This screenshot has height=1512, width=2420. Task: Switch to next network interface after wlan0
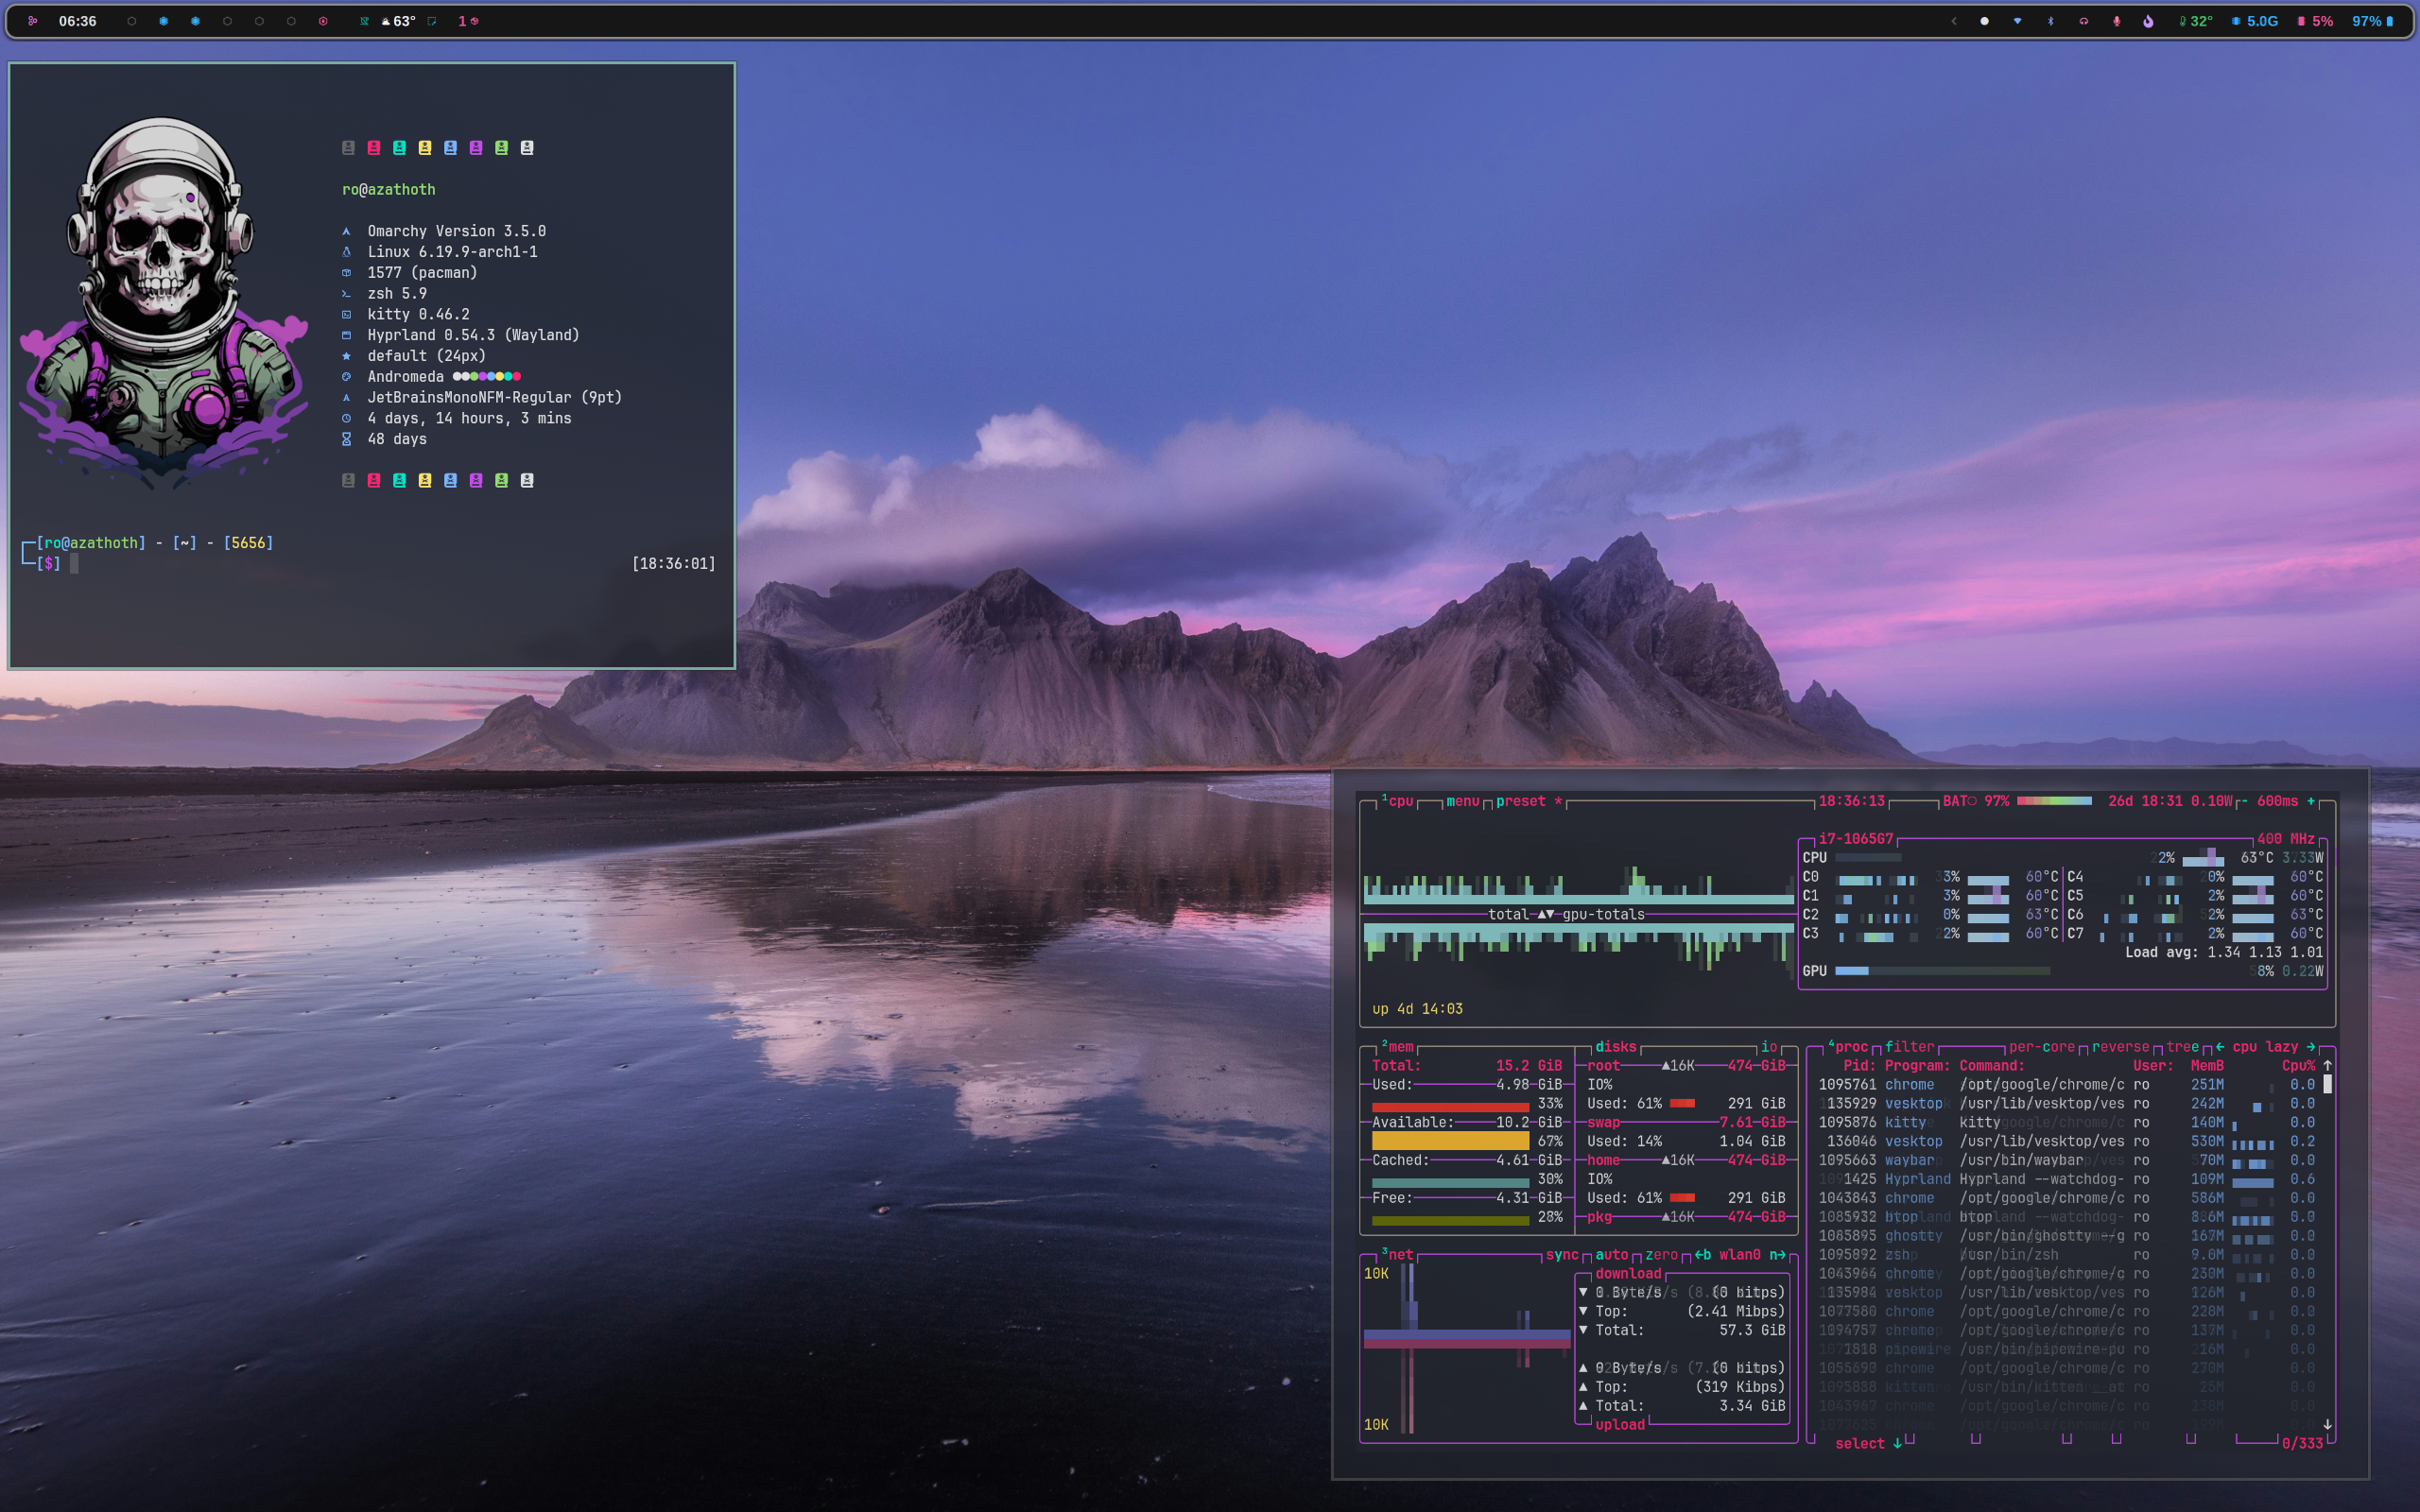coord(1777,1255)
